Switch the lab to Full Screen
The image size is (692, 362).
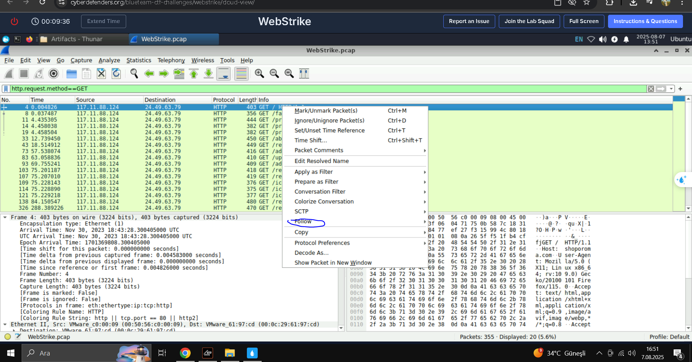click(584, 21)
